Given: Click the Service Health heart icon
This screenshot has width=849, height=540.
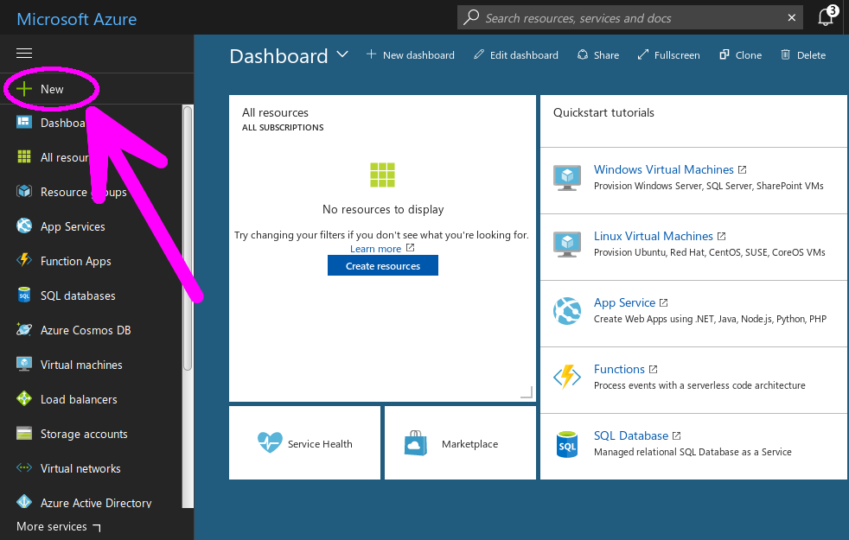Looking at the screenshot, I should point(270,442).
